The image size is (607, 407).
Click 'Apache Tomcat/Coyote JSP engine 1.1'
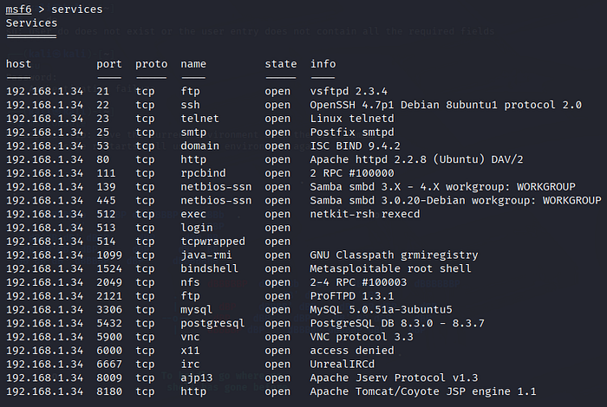423,391
